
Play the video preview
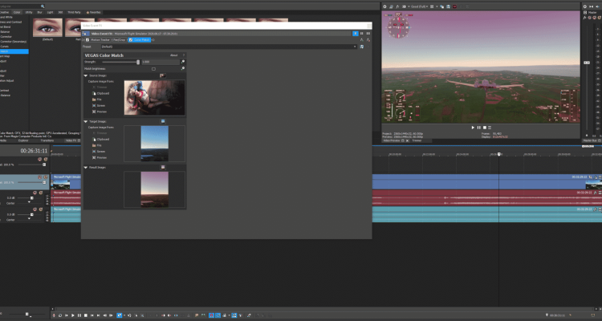click(x=473, y=128)
